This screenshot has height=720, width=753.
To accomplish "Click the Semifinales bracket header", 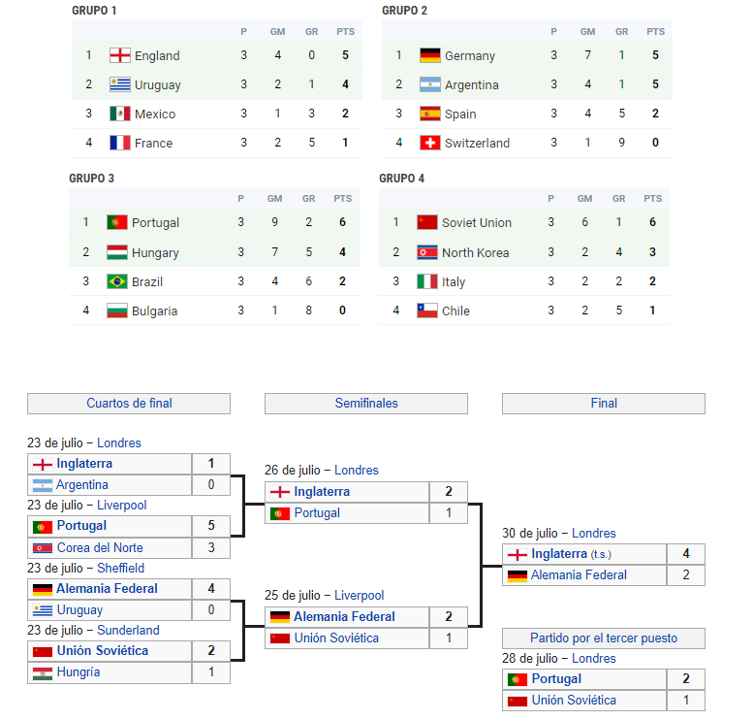I will (366, 403).
